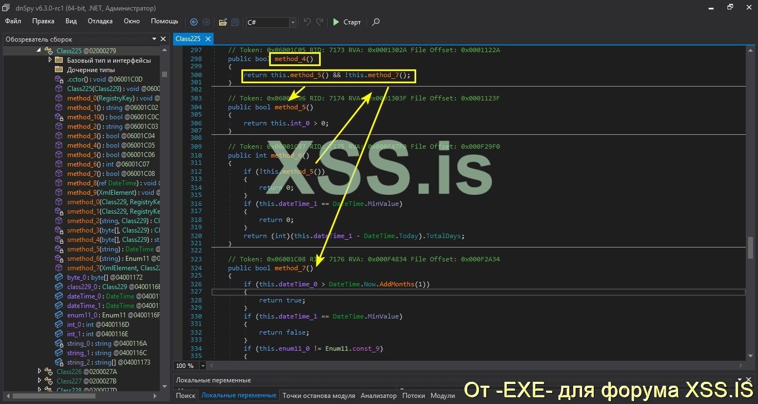Expand the Class228 tree node

click(39, 390)
